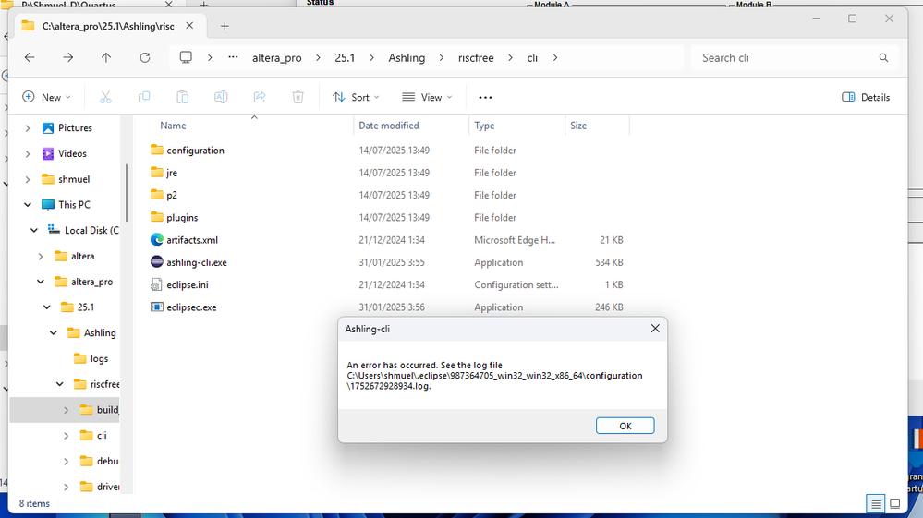Click the Cut scissors icon
Viewport: 923px width, 518px height.
coord(105,97)
